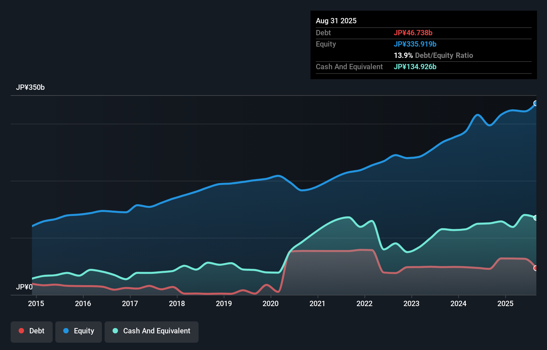Click the green Cash value JP¥134.926b
Viewport: 547px width, 350px height.
(415, 67)
